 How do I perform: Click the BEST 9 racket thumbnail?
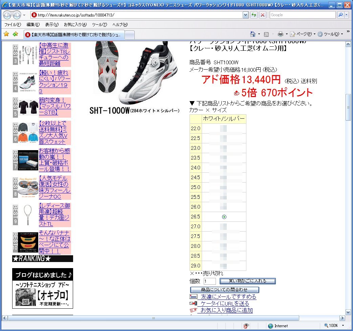coord(28,215)
